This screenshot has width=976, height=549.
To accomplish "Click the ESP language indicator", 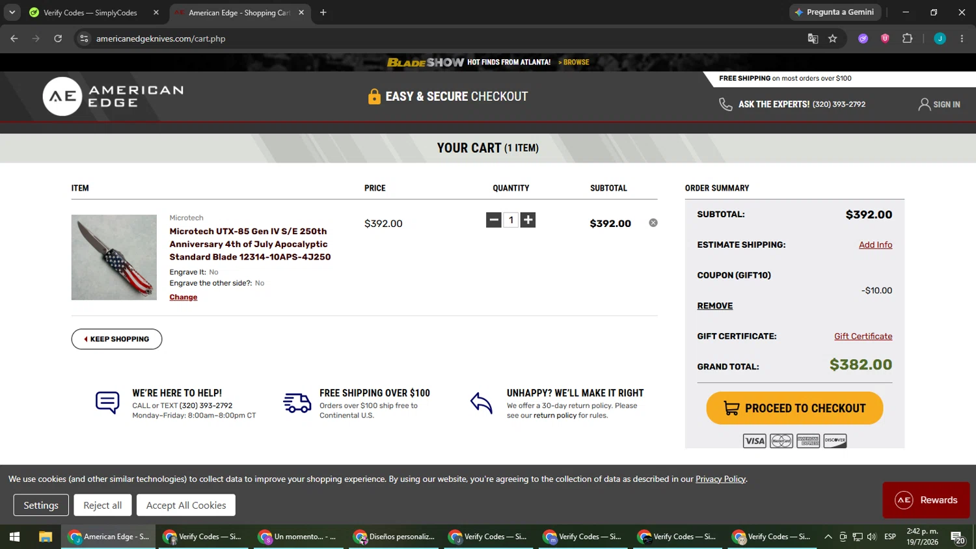I will [890, 537].
